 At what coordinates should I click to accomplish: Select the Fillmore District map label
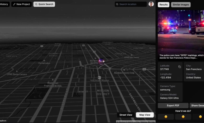(x=53, y=54)
